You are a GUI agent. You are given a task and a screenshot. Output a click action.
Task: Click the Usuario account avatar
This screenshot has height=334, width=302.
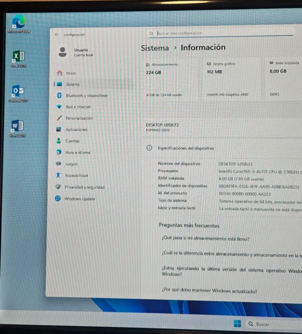coord(62,52)
